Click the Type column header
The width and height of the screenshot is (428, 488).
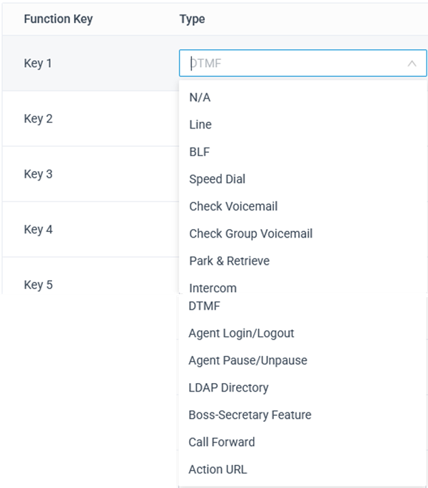click(192, 19)
